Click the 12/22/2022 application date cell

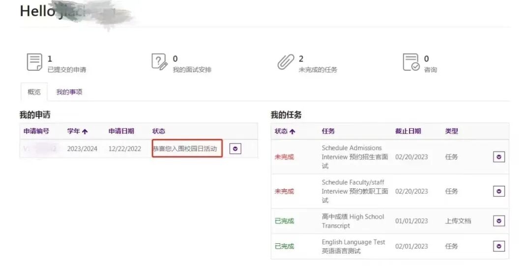click(124, 149)
